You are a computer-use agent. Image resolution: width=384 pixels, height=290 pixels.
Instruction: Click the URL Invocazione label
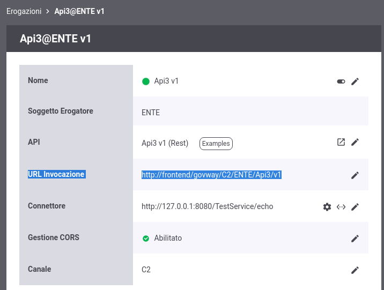(x=56, y=174)
